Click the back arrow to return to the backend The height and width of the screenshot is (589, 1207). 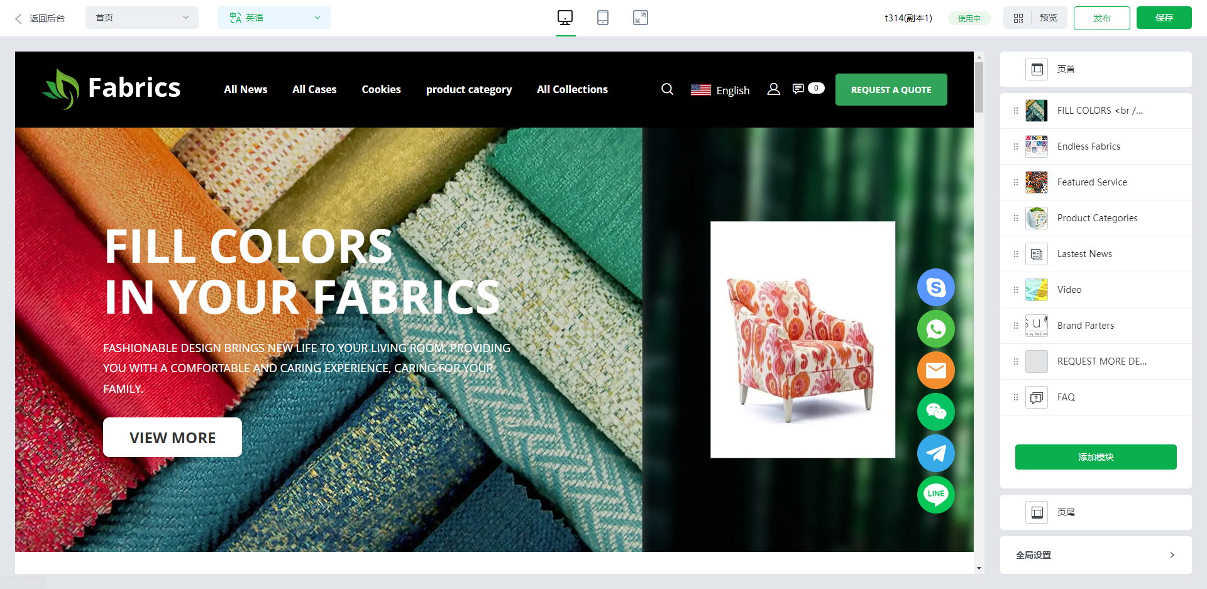[19, 18]
